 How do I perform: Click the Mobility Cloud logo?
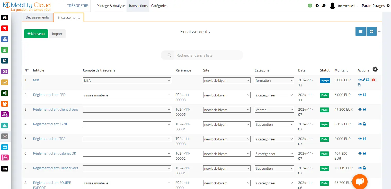click(x=27, y=6)
